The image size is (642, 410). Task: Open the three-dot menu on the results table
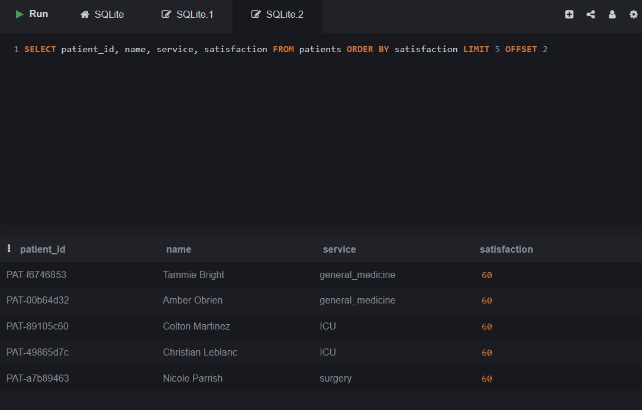pos(9,248)
